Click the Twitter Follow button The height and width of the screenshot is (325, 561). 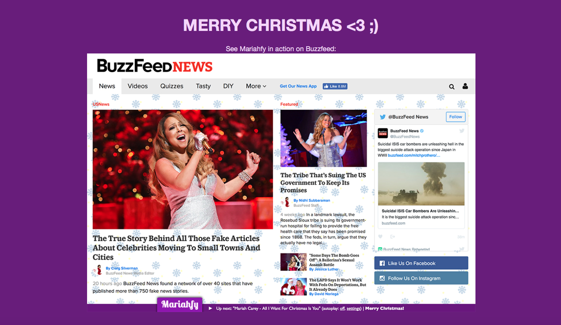456,117
